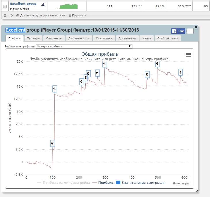Select the 'Достижения' tab
This screenshot has height=197, width=210.
click(127, 38)
